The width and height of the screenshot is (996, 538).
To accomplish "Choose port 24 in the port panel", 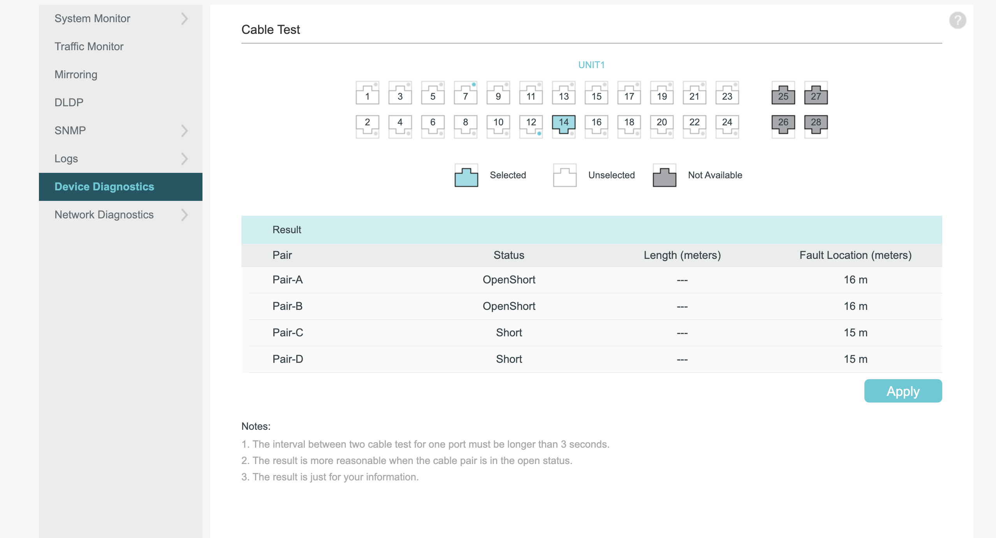I will coord(727,125).
